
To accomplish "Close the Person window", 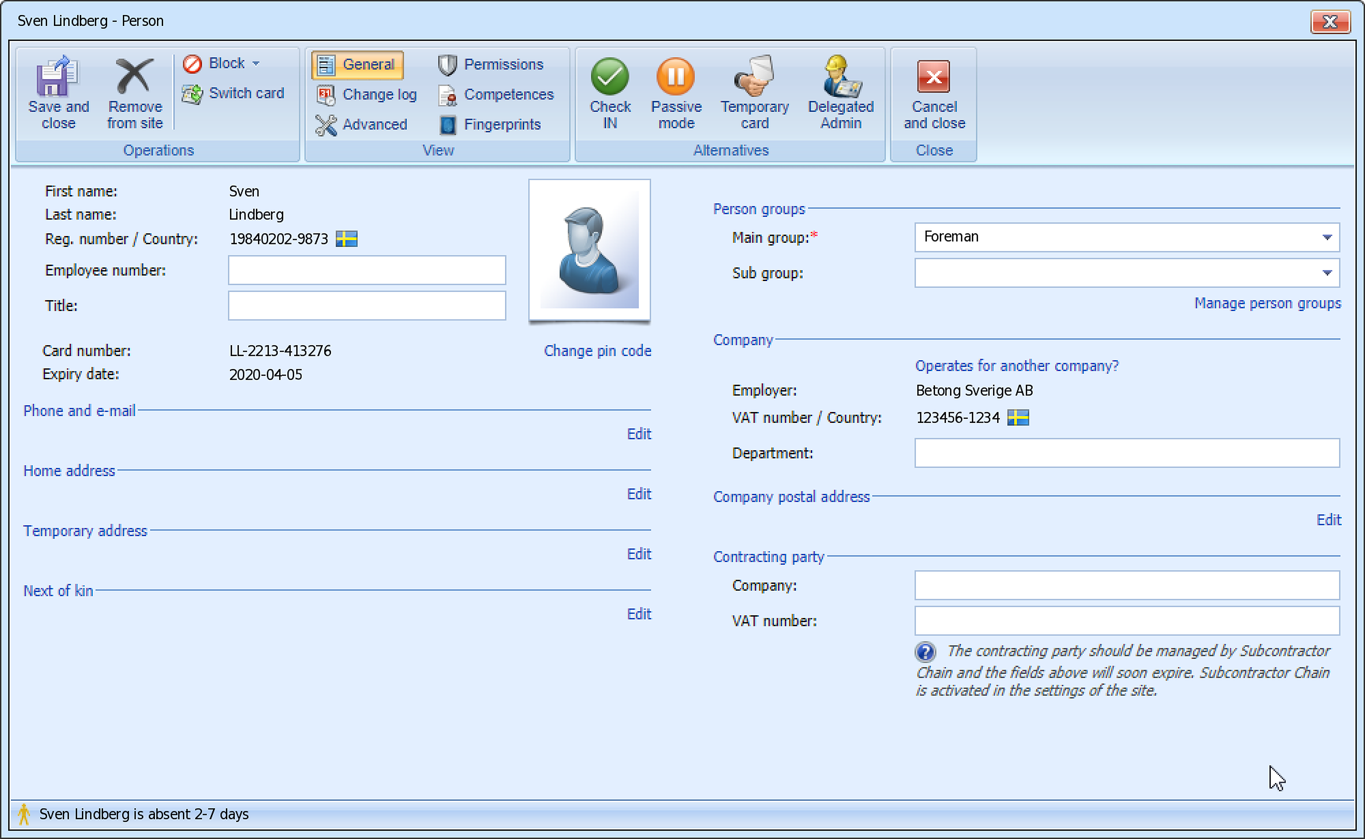I will pos(1330,21).
